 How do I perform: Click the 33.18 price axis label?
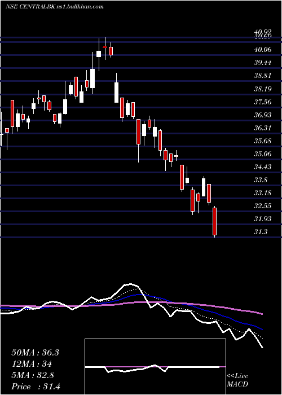(x=263, y=193)
